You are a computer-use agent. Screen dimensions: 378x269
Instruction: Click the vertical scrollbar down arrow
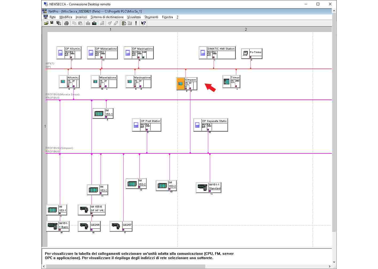[x=334, y=262]
